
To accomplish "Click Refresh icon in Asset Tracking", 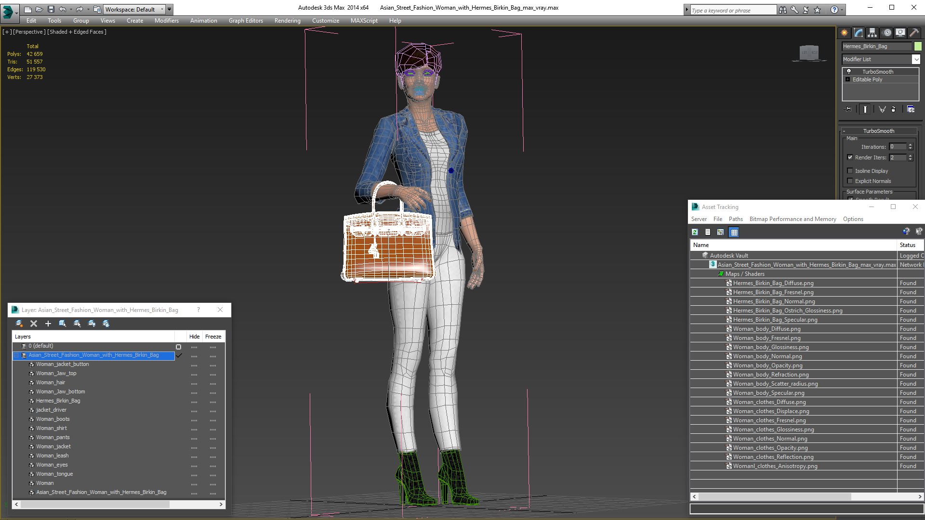I will tap(695, 232).
